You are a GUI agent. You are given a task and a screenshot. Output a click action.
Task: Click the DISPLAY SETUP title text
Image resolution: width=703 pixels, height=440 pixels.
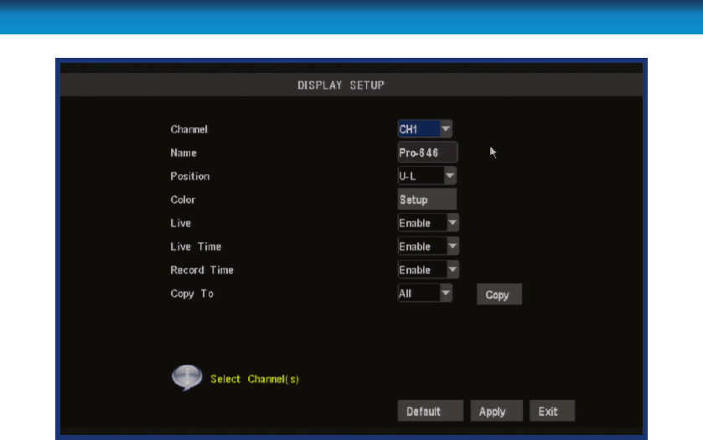pos(341,85)
